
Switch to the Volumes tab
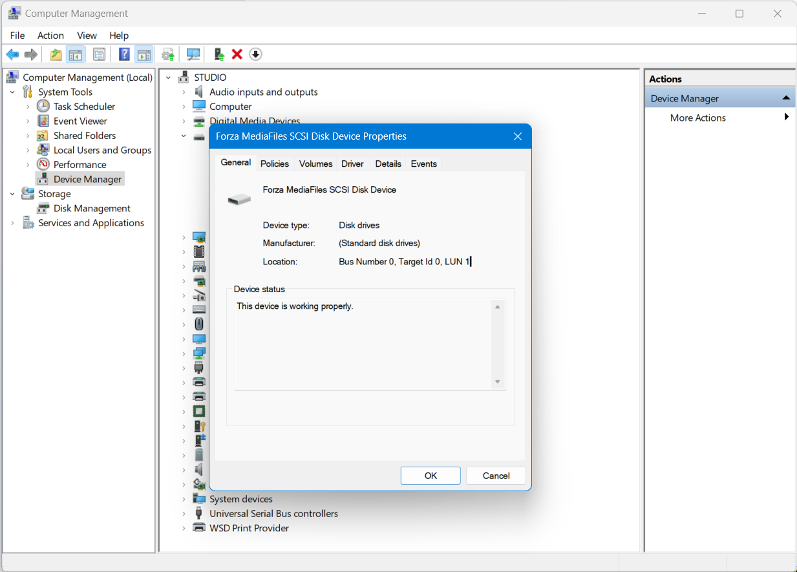coord(315,164)
